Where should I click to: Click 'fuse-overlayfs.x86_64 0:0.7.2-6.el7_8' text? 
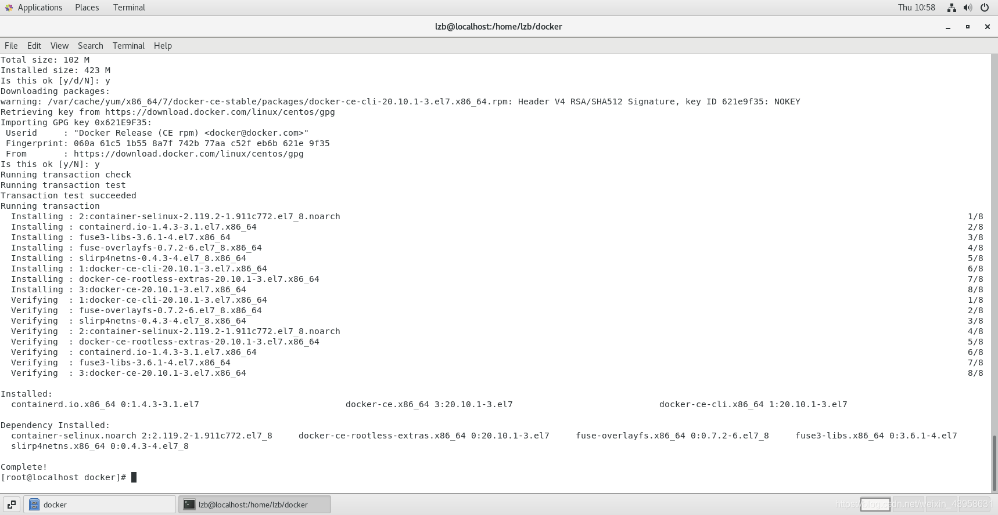[673, 436]
